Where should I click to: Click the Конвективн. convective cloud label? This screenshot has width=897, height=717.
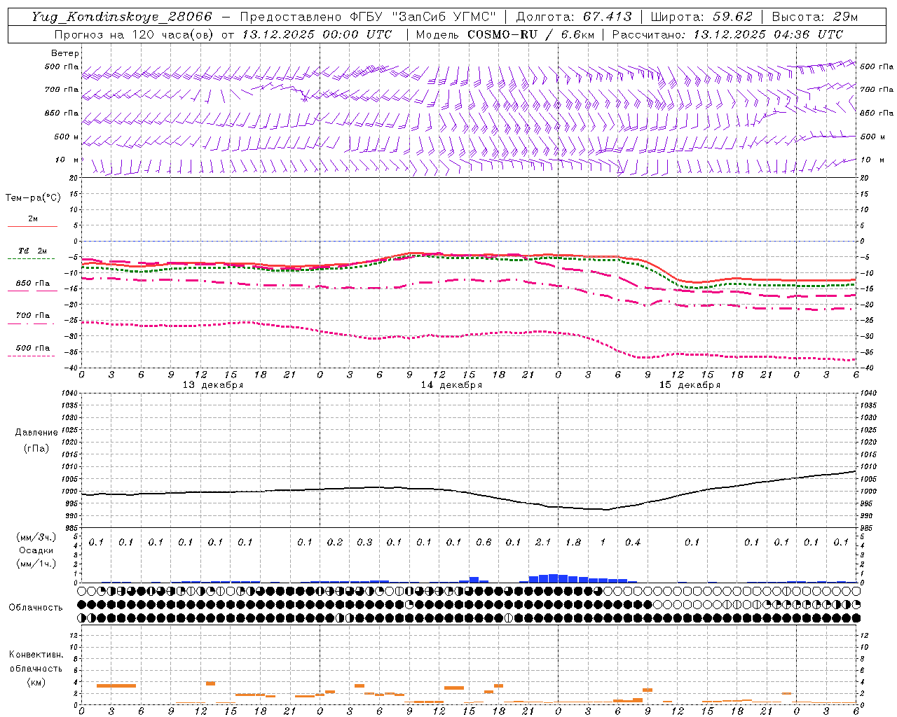tap(36, 655)
